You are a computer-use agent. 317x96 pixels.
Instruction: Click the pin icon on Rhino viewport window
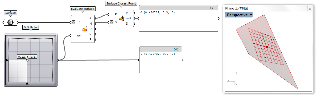309,8
